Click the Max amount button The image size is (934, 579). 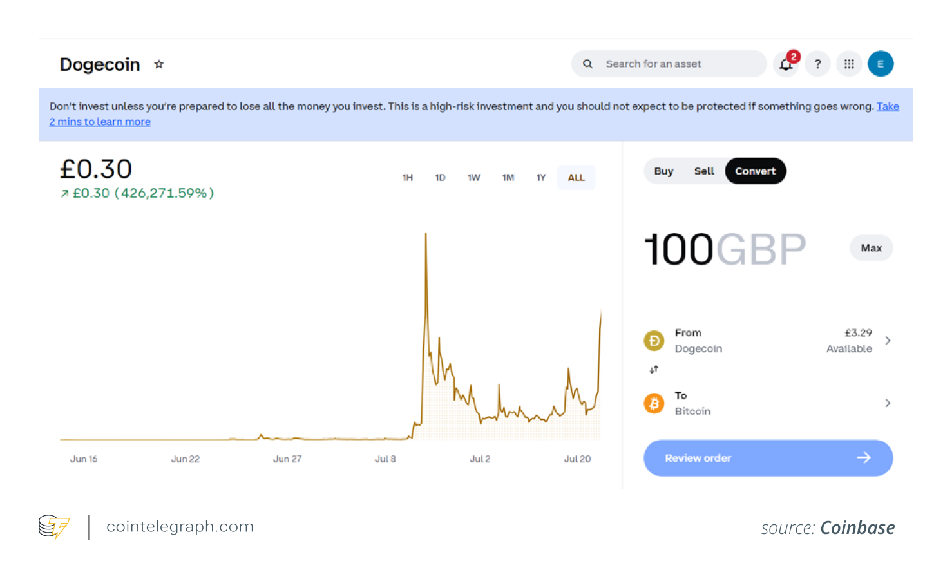872,248
